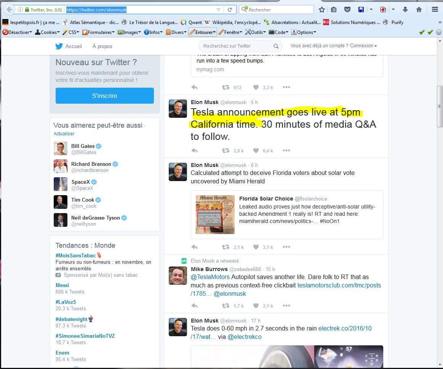Viewport: 443px width, 369px height.
Task: Open more options on Mike Burrows' tweet
Action: [286, 306]
